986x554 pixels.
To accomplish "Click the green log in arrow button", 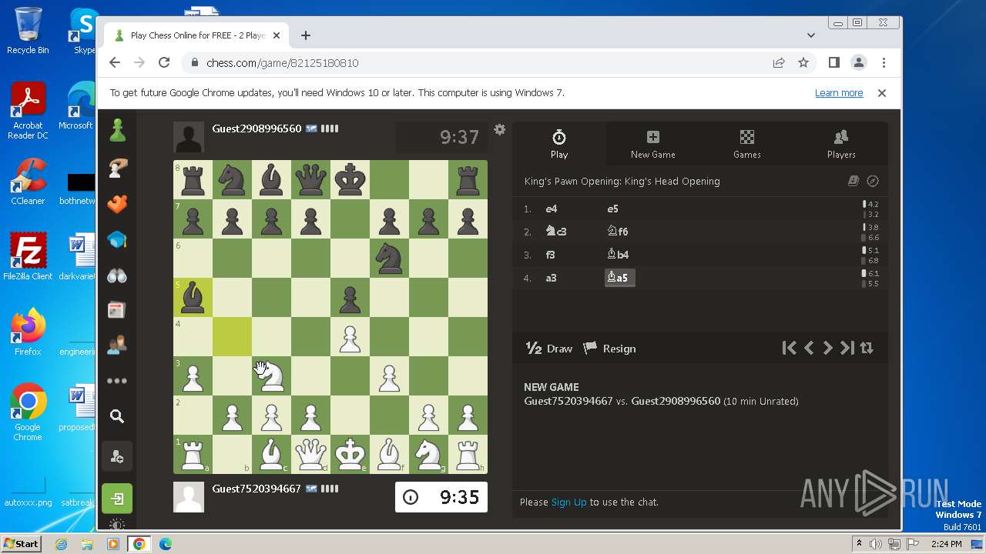I will coord(117,499).
